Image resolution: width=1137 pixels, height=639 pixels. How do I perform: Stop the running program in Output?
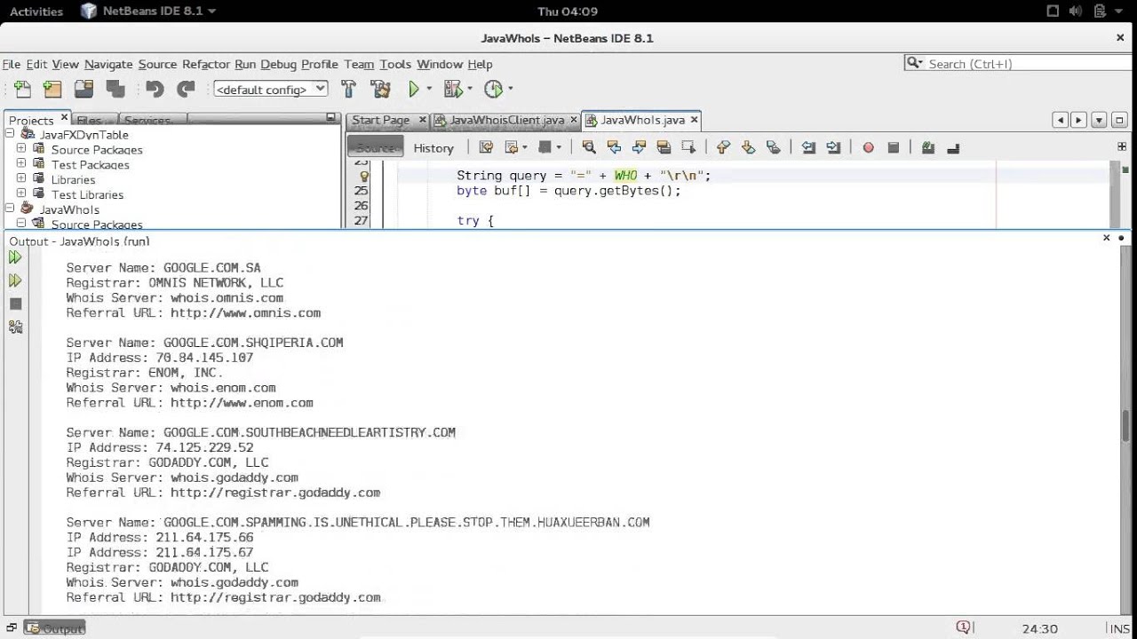15,304
